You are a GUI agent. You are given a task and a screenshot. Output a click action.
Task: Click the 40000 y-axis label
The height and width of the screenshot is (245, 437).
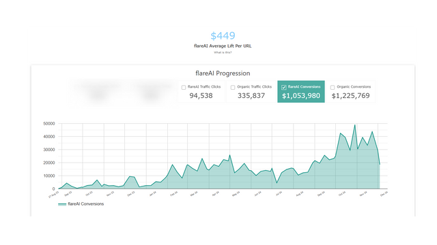[x=49, y=137]
